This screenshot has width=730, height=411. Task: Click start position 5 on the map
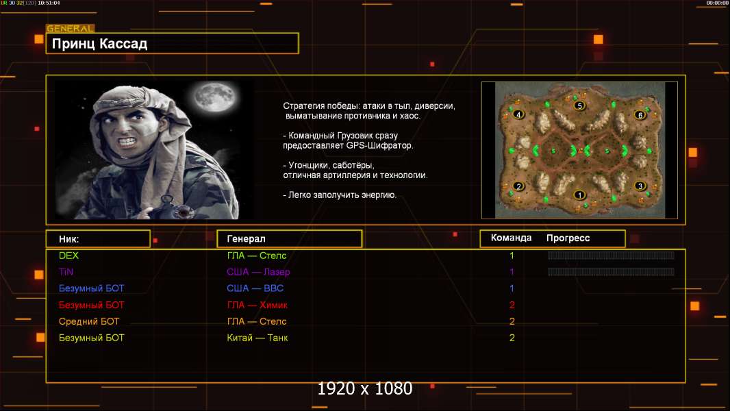(580, 105)
